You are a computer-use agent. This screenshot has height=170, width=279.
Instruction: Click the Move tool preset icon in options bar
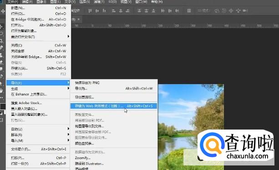(3, 11)
